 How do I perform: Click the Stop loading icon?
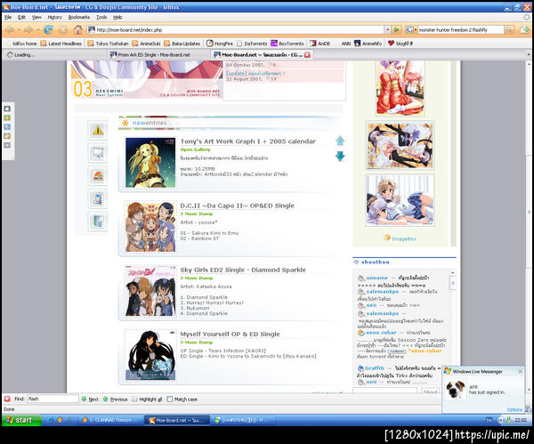63,30
